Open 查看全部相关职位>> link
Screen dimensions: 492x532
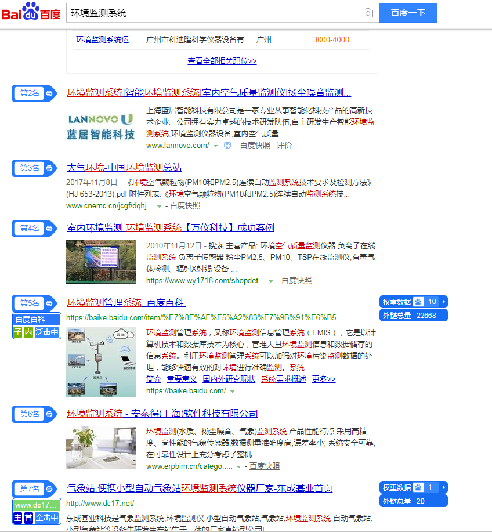tap(222, 61)
